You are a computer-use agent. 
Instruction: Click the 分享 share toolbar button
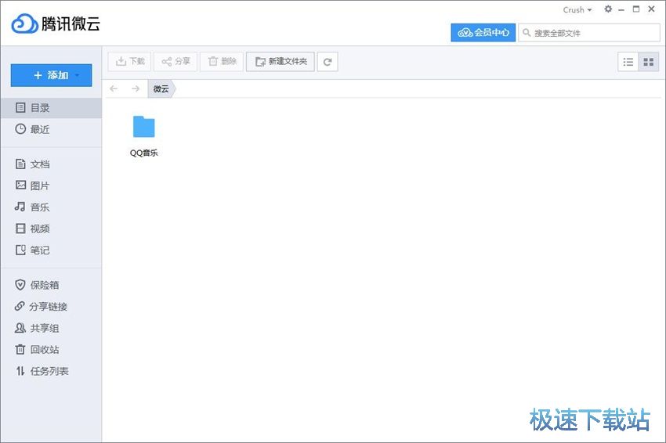click(176, 62)
